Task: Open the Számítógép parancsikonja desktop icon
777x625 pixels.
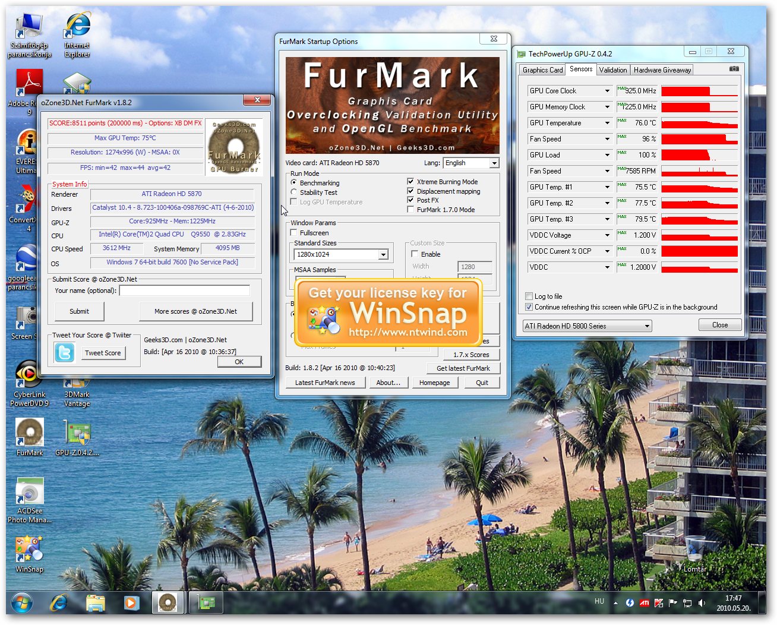Action: (29, 34)
